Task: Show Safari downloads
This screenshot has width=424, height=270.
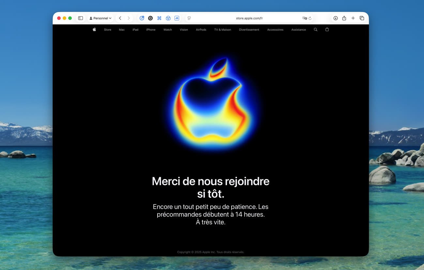Action: (335, 18)
